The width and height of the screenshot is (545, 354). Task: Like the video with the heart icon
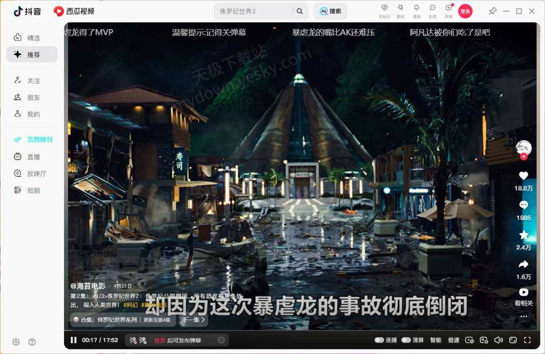(x=524, y=176)
